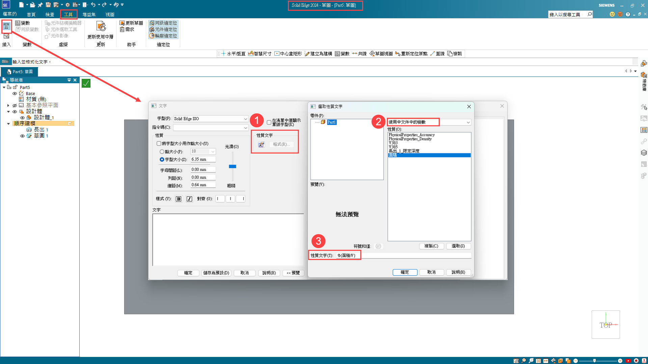This screenshot has height=364, width=648.
Task: Switch to the 視圖 ribbon tab
Action: pyautogui.click(x=110, y=14)
